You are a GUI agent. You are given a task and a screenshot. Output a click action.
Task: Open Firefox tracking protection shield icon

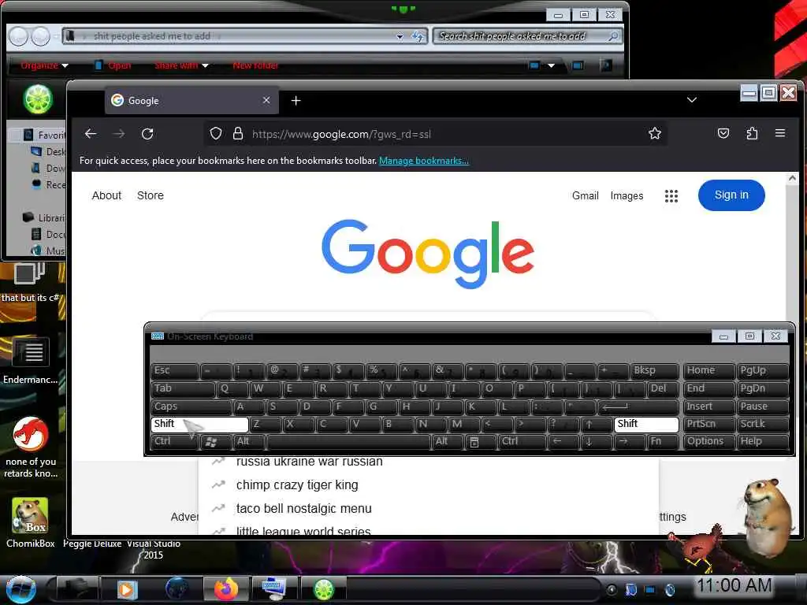(216, 134)
